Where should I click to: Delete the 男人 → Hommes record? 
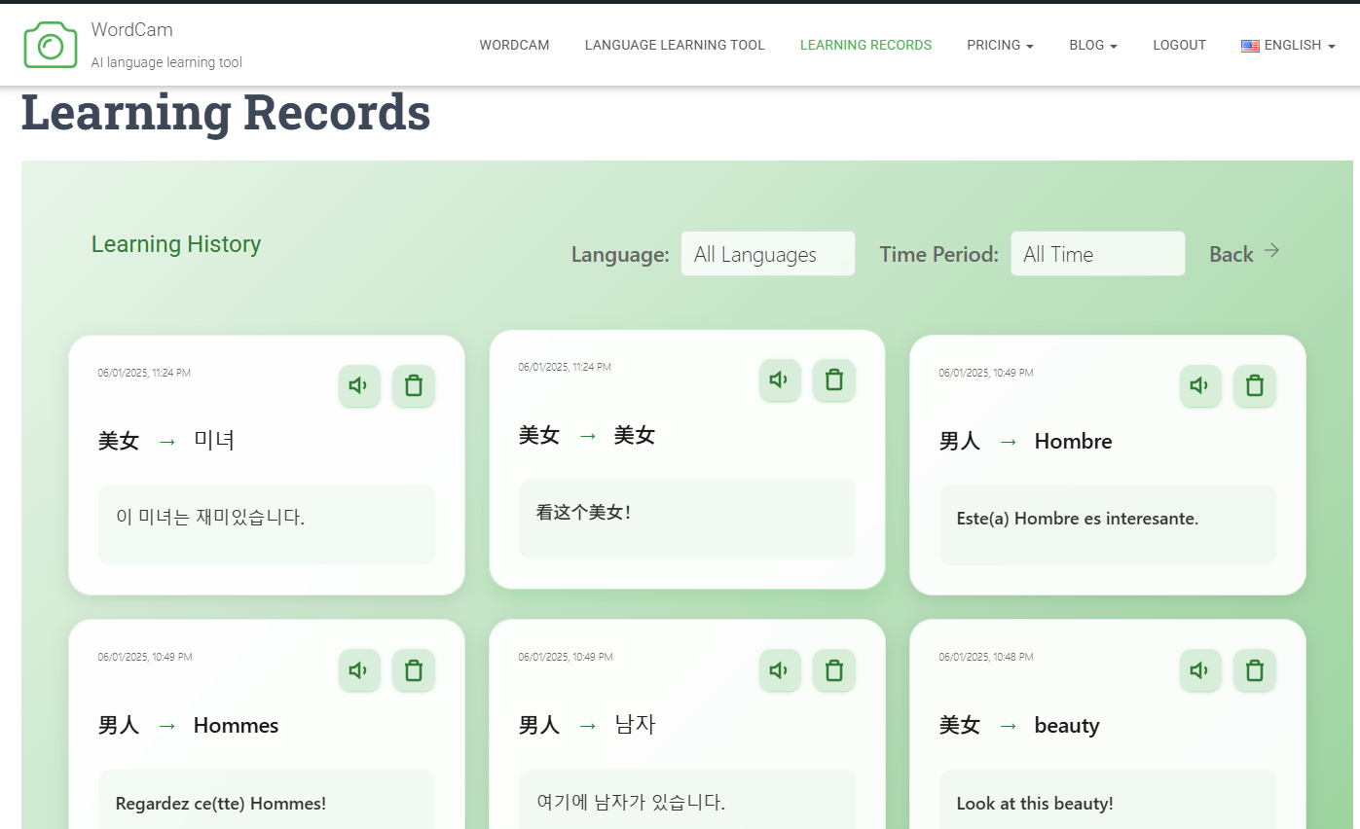[x=414, y=670]
